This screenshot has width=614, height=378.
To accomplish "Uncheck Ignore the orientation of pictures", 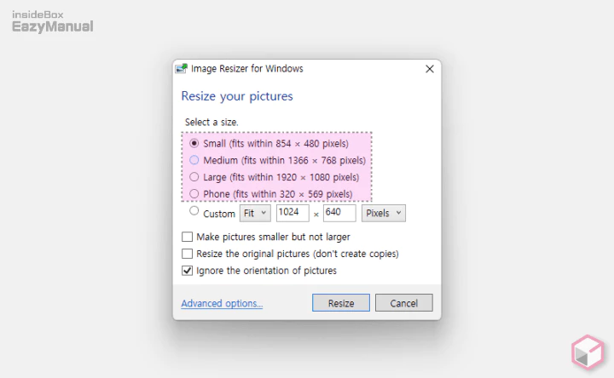I will 188,271.
